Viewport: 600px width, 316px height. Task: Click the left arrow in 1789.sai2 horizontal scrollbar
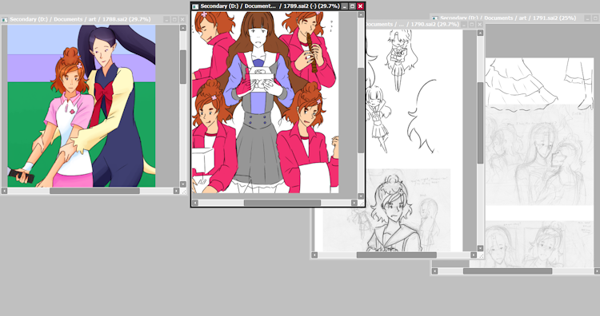tap(195, 203)
